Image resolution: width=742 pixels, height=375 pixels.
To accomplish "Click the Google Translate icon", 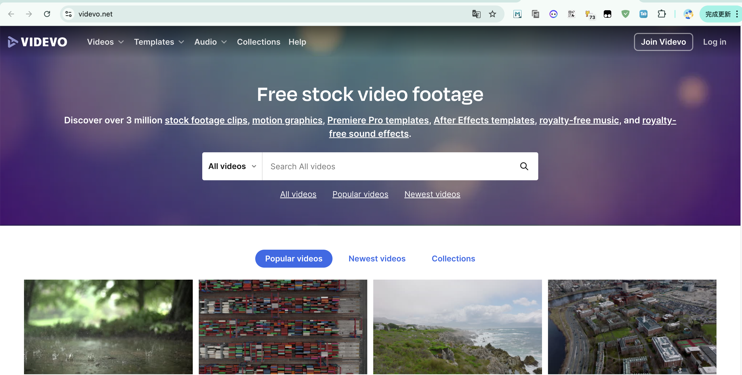I will point(476,14).
